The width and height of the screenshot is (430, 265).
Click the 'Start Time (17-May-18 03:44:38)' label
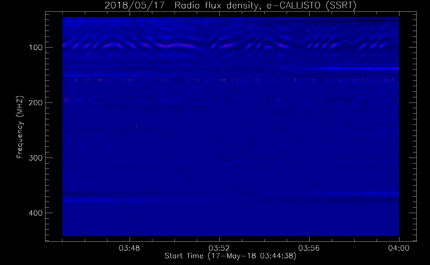click(230, 256)
